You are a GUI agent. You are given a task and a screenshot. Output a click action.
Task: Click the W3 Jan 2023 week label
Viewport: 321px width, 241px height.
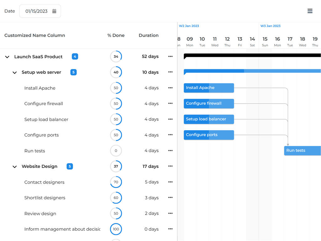270,26
